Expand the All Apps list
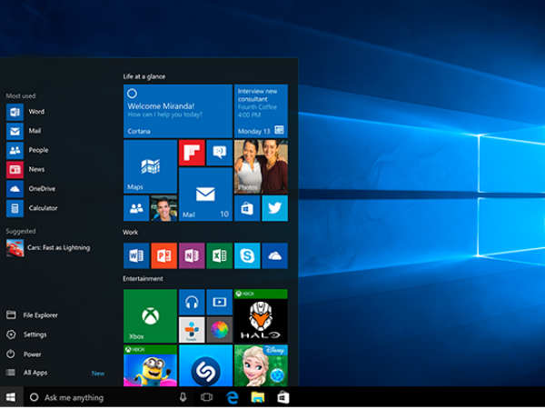 [x=36, y=373]
